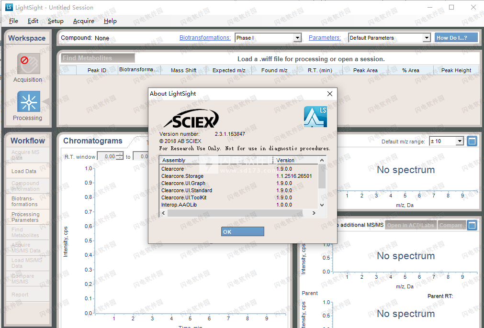Open the Acquire menu
Image resolution: width=484 pixels, height=328 pixels.
(84, 21)
